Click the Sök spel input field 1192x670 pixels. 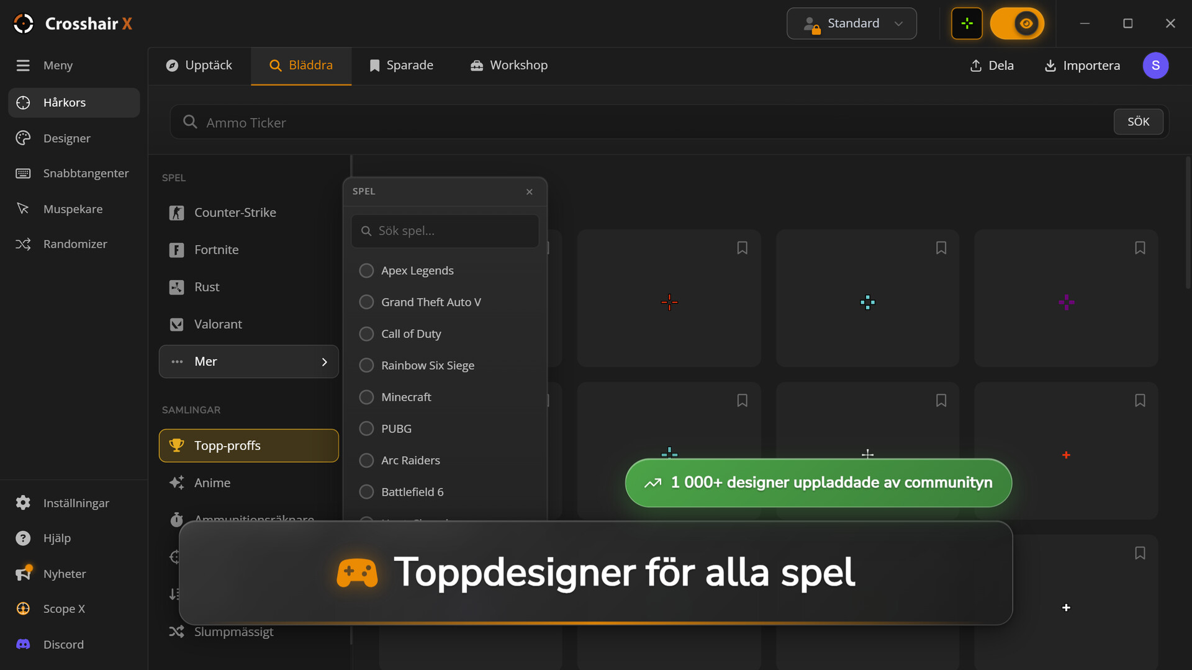pyautogui.click(x=445, y=231)
